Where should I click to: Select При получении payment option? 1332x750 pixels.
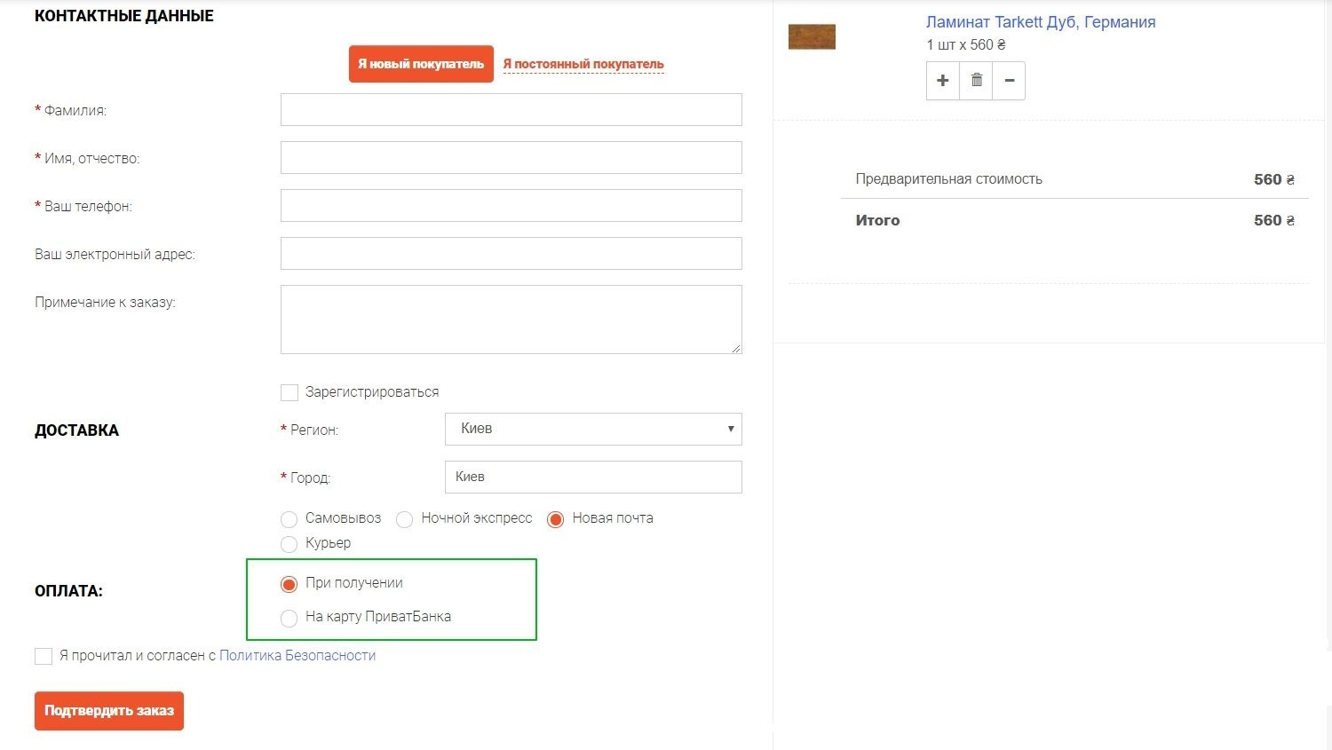coord(289,584)
